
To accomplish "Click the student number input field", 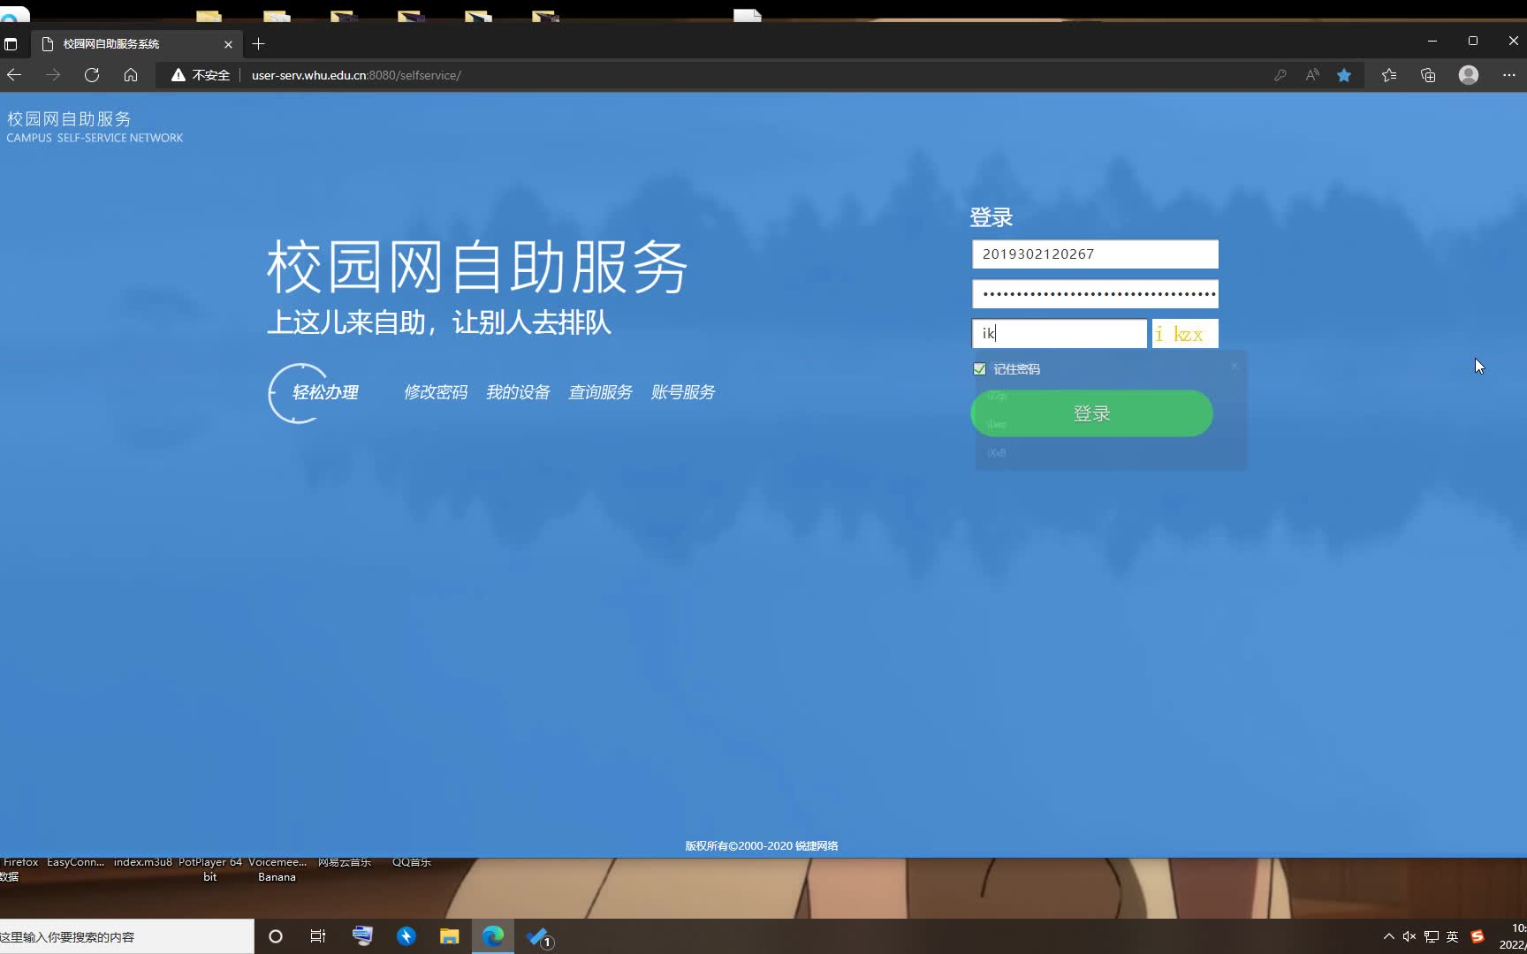I will point(1095,254).
